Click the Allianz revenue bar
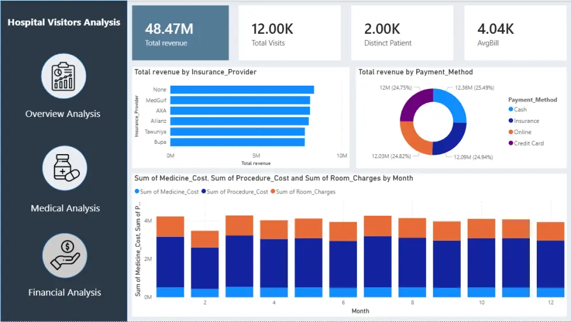The height and width of the screenshot is (322, 571). [240, 121]
